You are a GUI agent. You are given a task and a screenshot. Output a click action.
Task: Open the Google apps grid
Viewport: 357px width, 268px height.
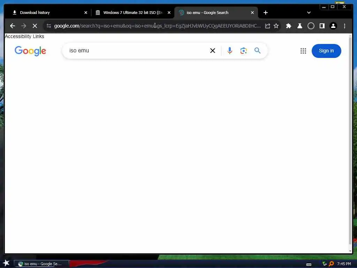coord(303,51)
